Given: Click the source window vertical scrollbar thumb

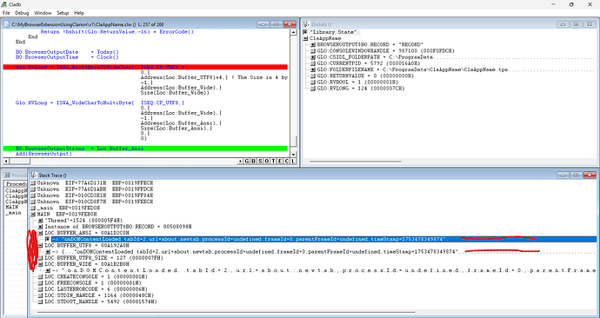Looking at the screenshot, I should (294, 141).
